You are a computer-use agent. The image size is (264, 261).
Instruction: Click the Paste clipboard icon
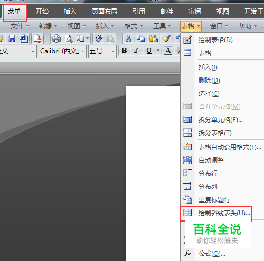(x=153, y=38)
